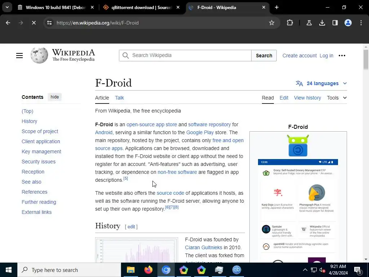Follow the non-free software link
Screen dimensions: 369x277
(177, 172)
